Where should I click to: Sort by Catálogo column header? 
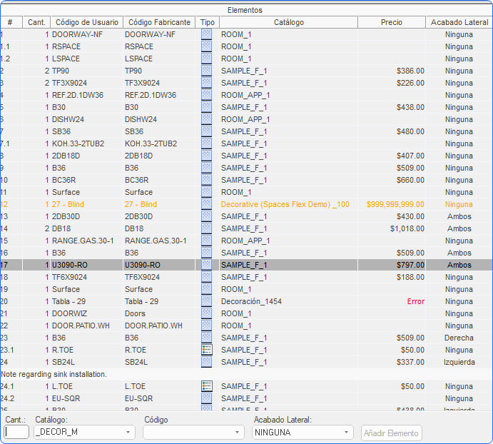[289, 22]
